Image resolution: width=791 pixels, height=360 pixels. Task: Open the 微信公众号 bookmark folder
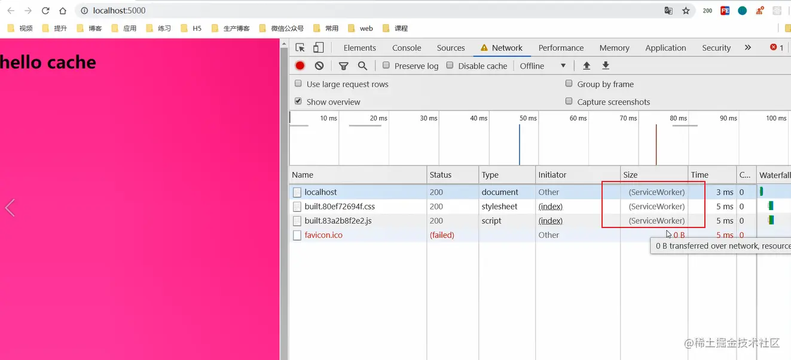click(x=283, y=28)
